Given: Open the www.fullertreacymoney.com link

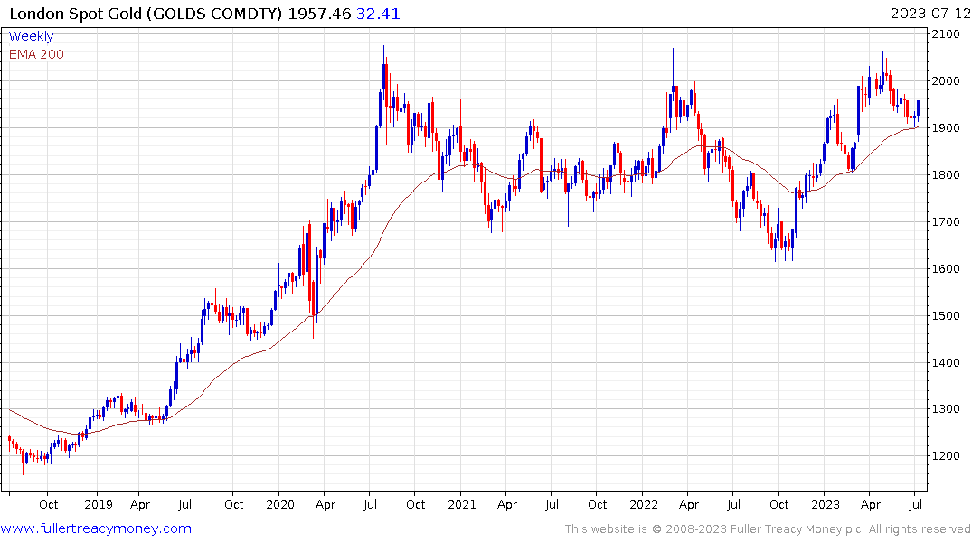Looking at the screenshot, I should point(96,529).
